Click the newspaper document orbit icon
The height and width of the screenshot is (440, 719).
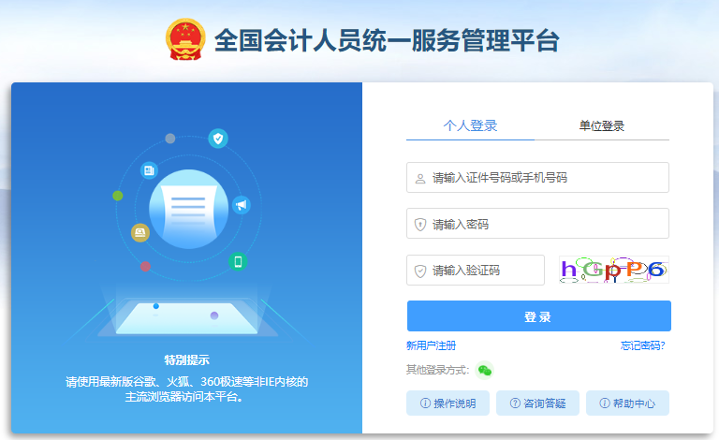149,170
